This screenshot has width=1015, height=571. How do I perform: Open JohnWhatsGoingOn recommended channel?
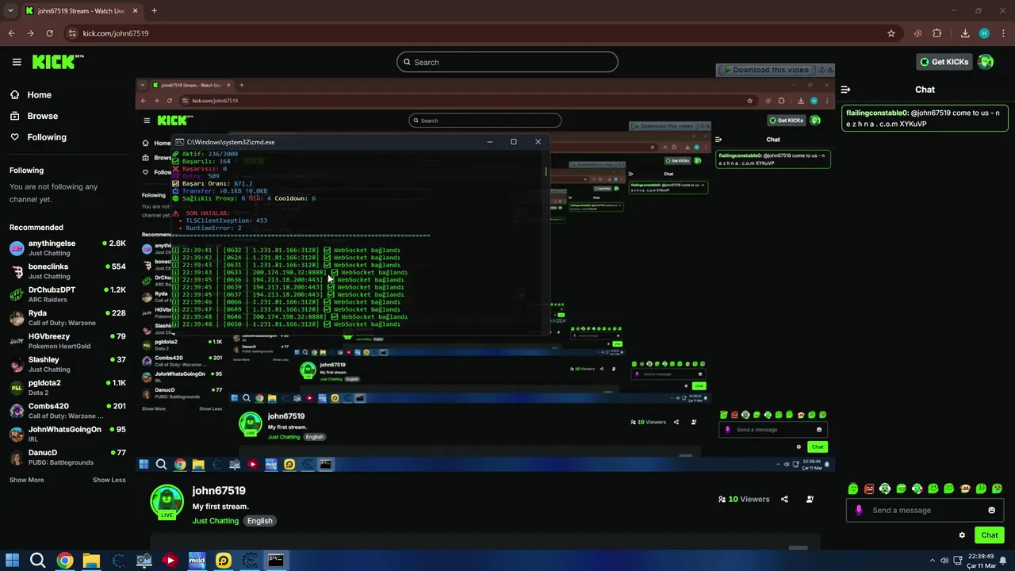coord(67,434)
